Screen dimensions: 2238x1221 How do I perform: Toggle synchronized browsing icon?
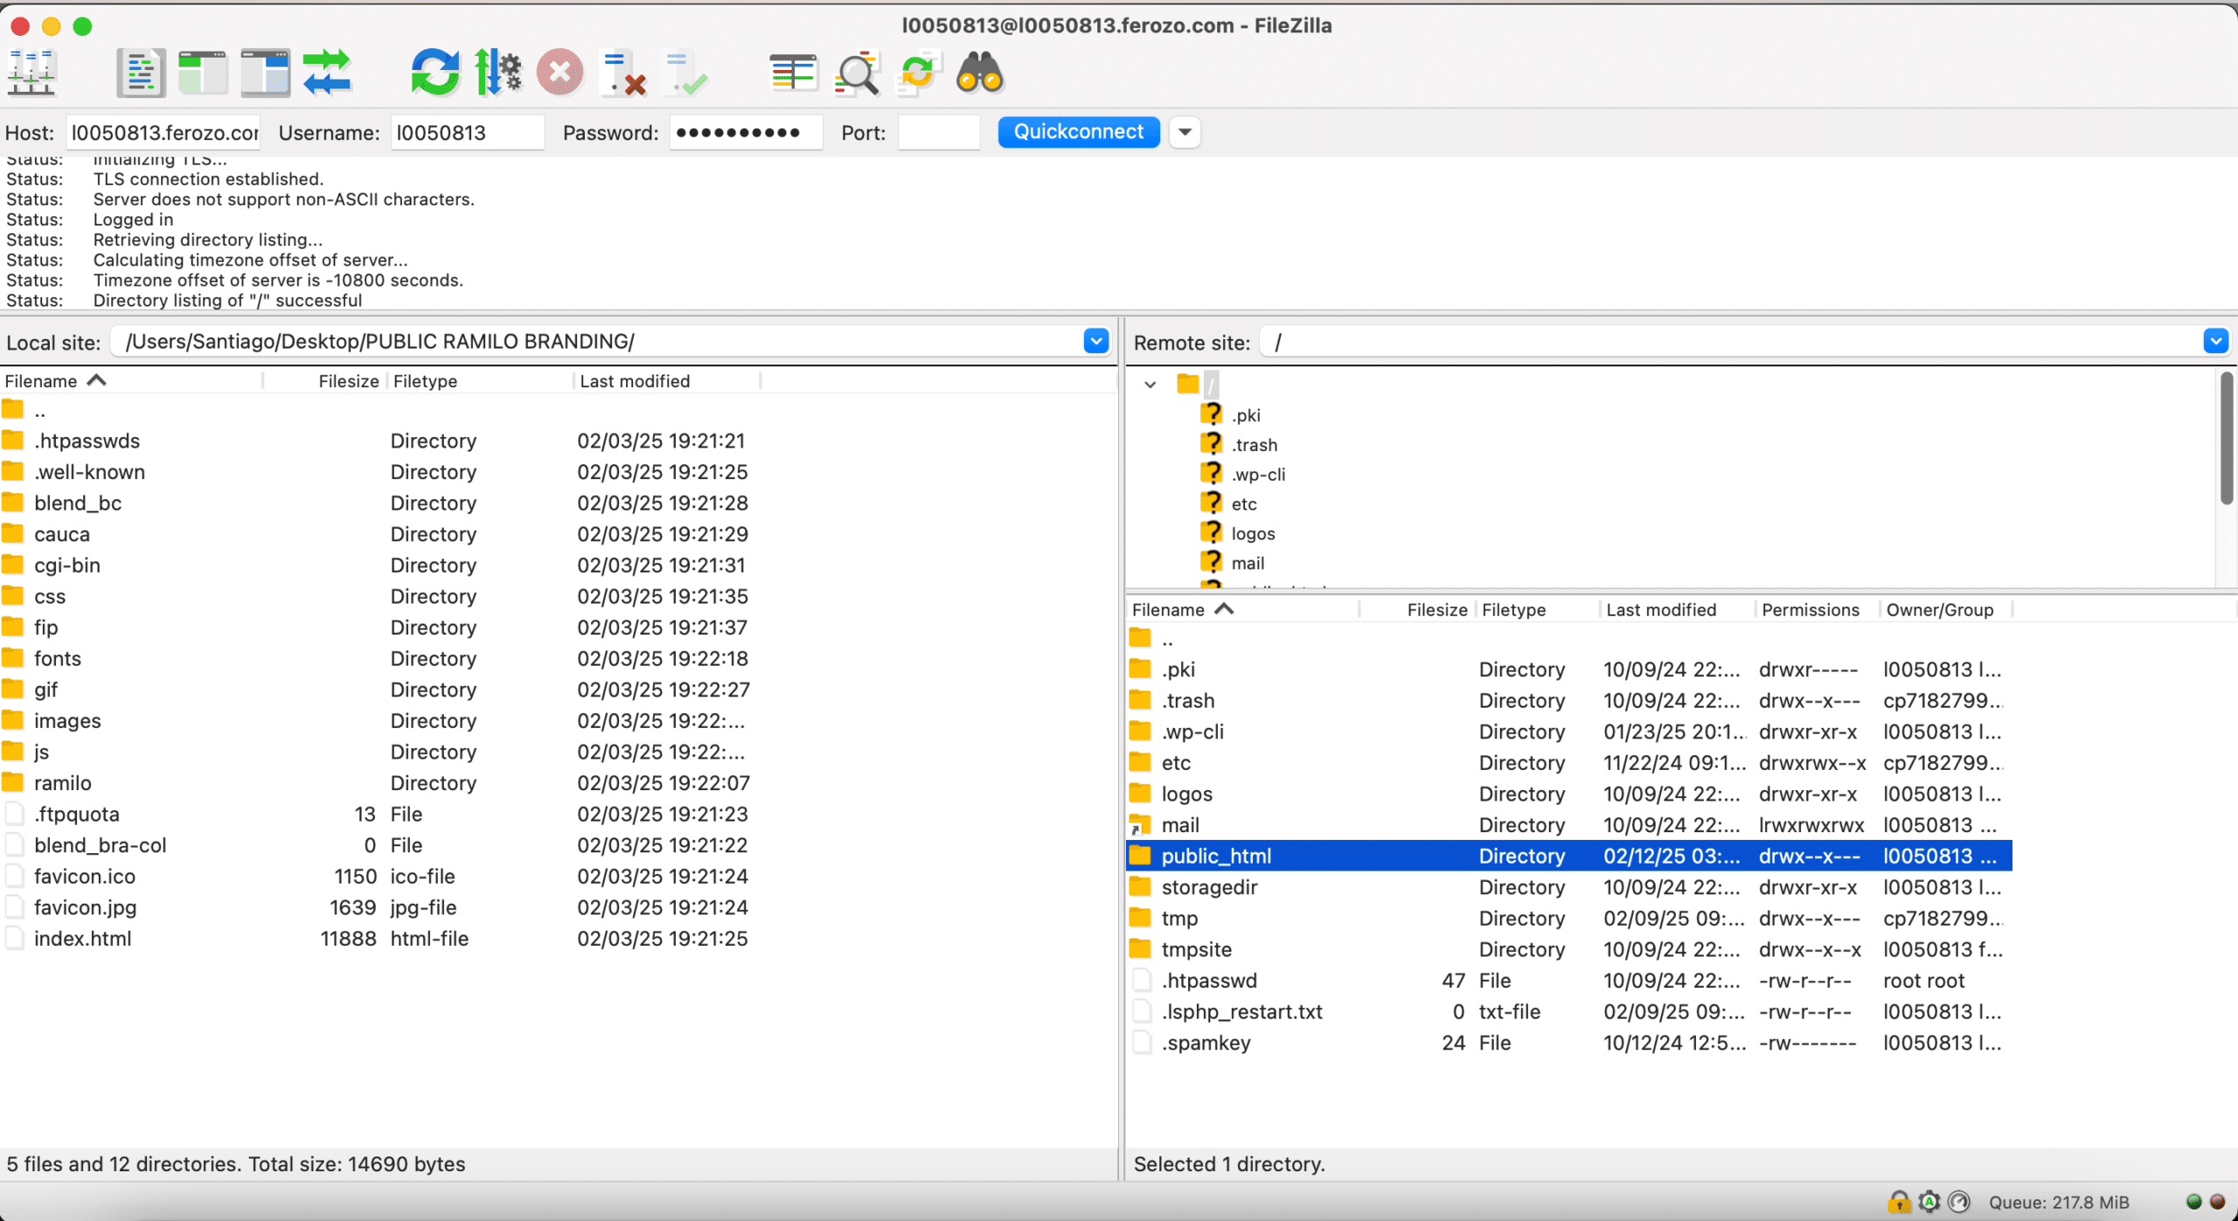pyautogui.click(x=918, y=73)
